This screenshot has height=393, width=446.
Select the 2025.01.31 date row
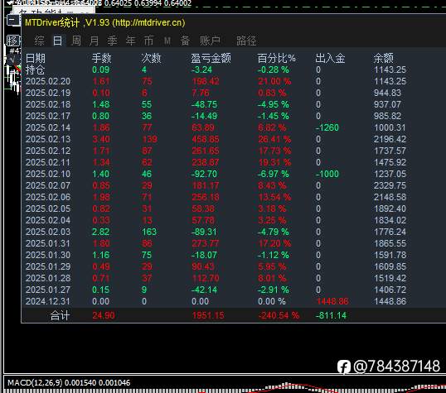[x=48, y=243]
